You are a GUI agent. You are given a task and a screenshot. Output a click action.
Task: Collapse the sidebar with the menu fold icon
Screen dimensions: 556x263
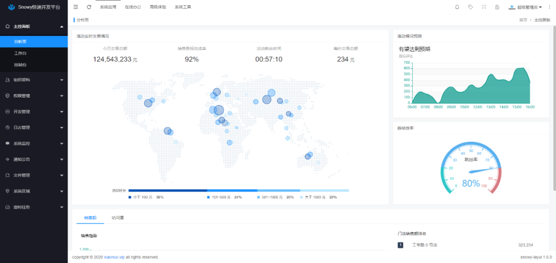(x=76, y=7)
